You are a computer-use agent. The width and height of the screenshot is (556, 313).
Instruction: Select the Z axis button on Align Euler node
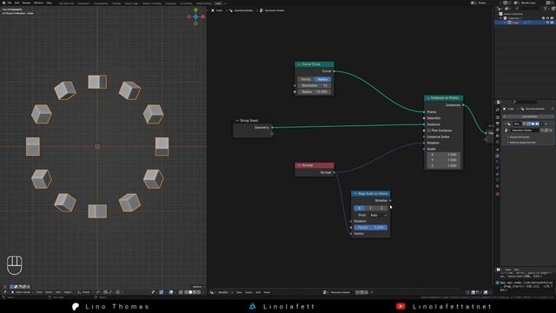tap(382, 208)
